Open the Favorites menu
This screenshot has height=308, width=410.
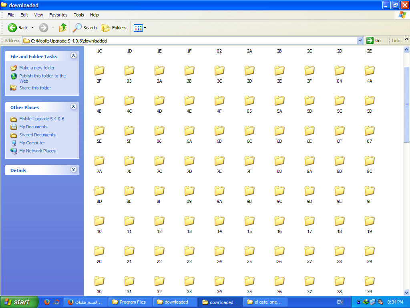click(x=58, y=15)
